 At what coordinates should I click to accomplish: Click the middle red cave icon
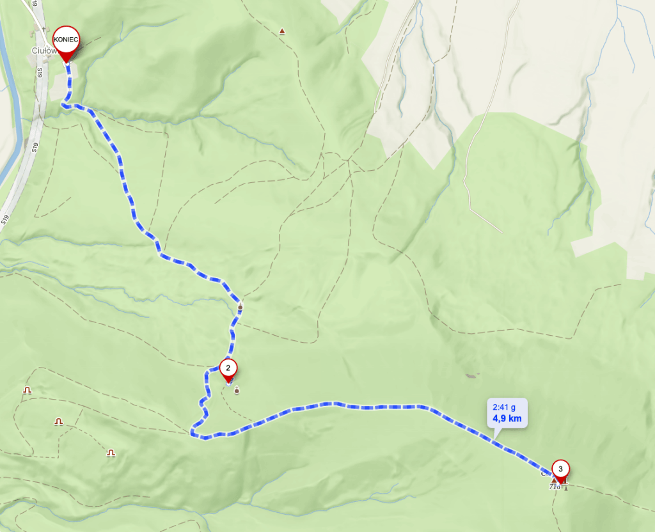(x=59, y=421)
